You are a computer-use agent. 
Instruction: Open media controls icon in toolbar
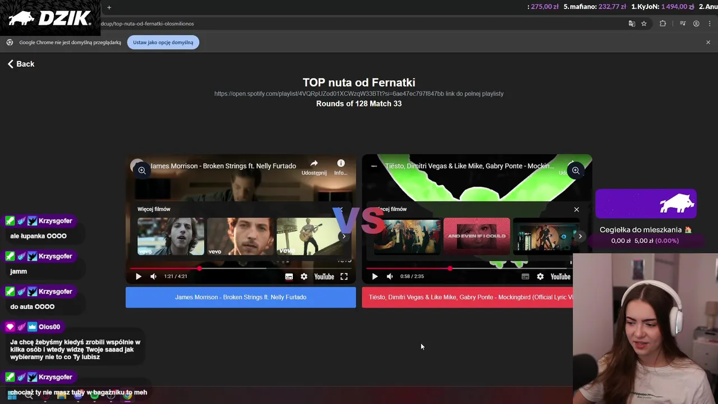tap(683, 24)
